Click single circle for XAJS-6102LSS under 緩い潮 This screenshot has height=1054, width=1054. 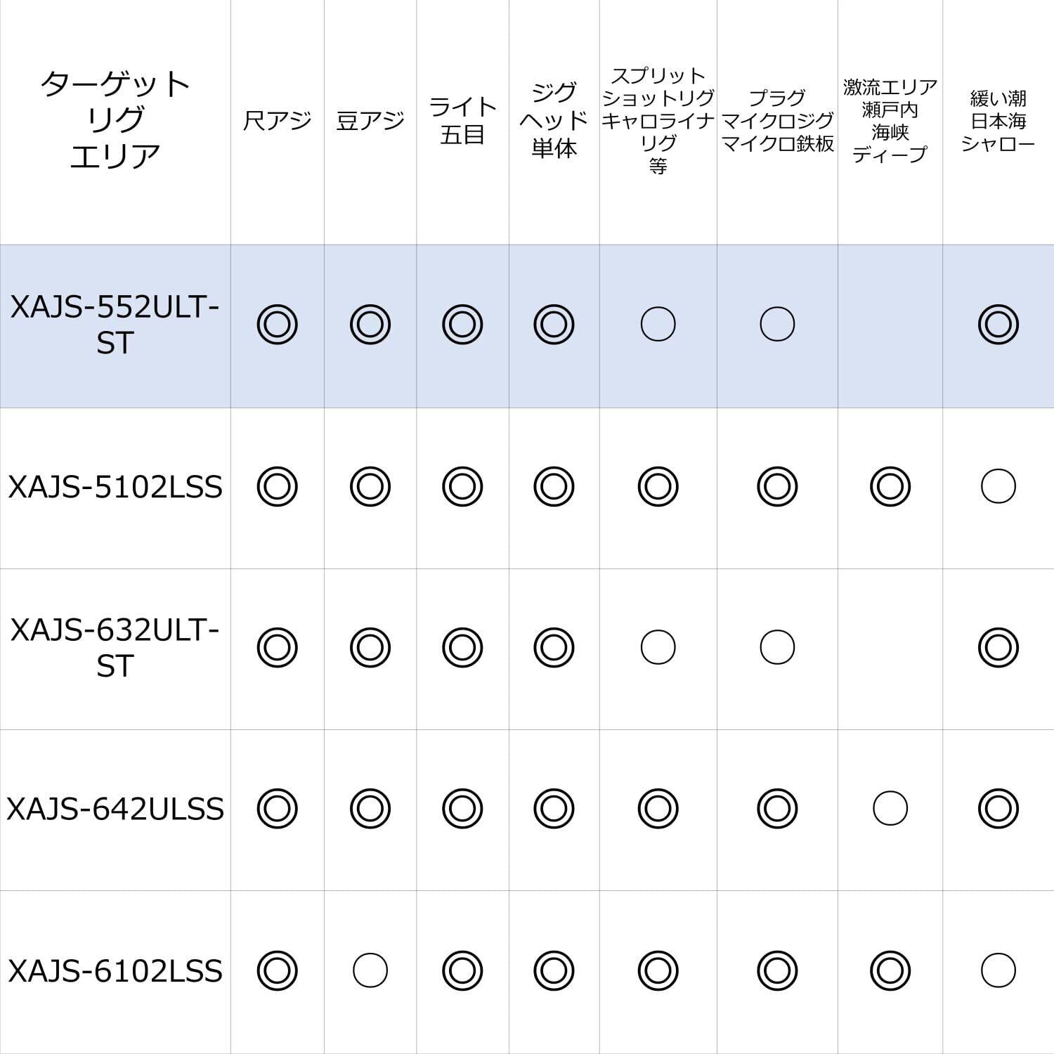[x=998, y=971]
